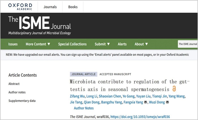
Task: Open the Submit dropdown menu
Action: [102, 44]
